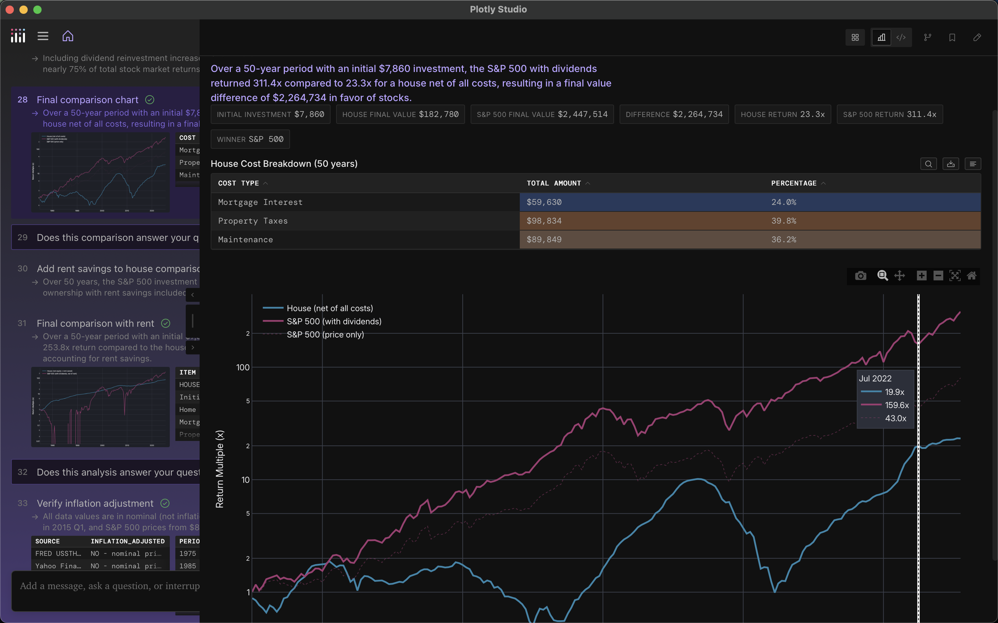Click the HOUSE FINAL VALUE chip

(x=401, y=114)
